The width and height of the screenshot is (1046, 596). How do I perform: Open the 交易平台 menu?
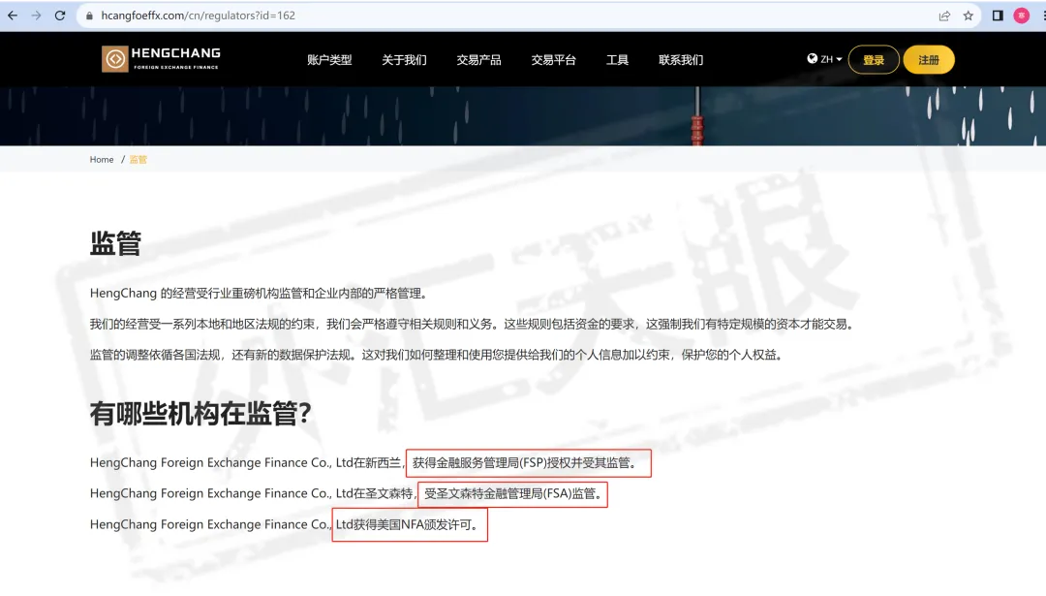click(x=554, y=60)
